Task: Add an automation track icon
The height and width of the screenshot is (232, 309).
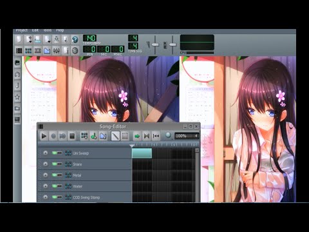Action: (x=103, y=136)
